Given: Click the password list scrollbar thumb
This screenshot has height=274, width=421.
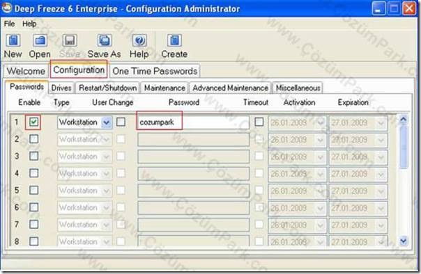Looking at the screenshot, I should click(x=404, y=147).
